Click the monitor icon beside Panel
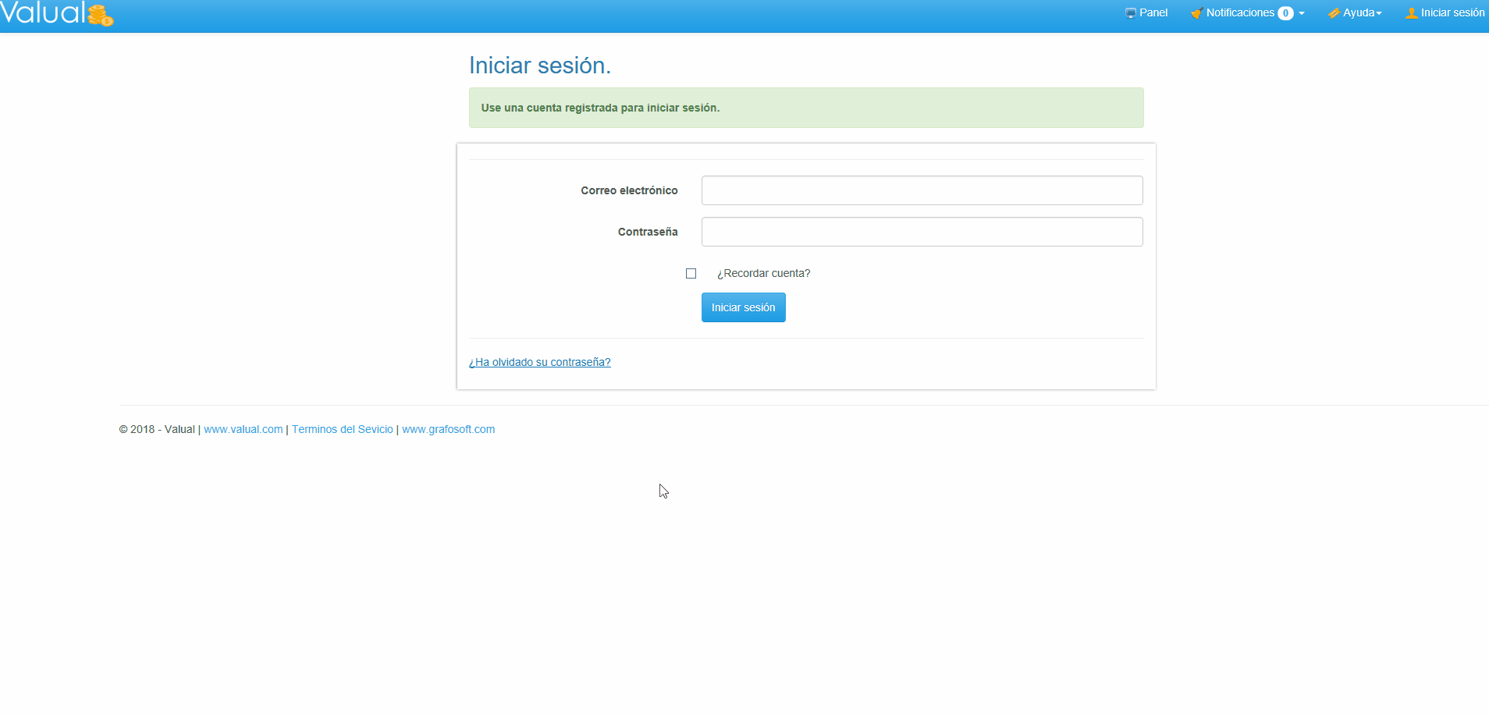Screen dimensions: 1489x717 (x=1130, y=13)
